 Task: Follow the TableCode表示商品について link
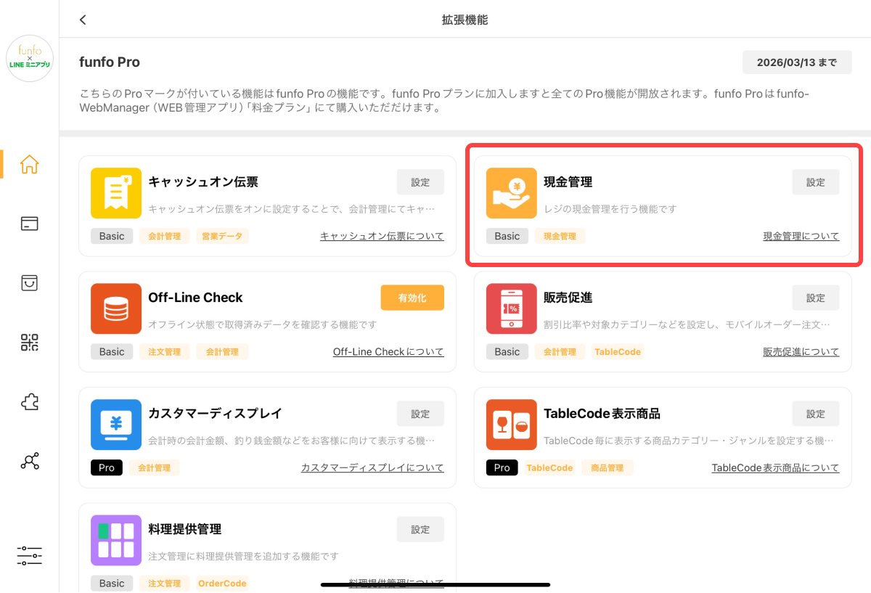coord(775,467)
